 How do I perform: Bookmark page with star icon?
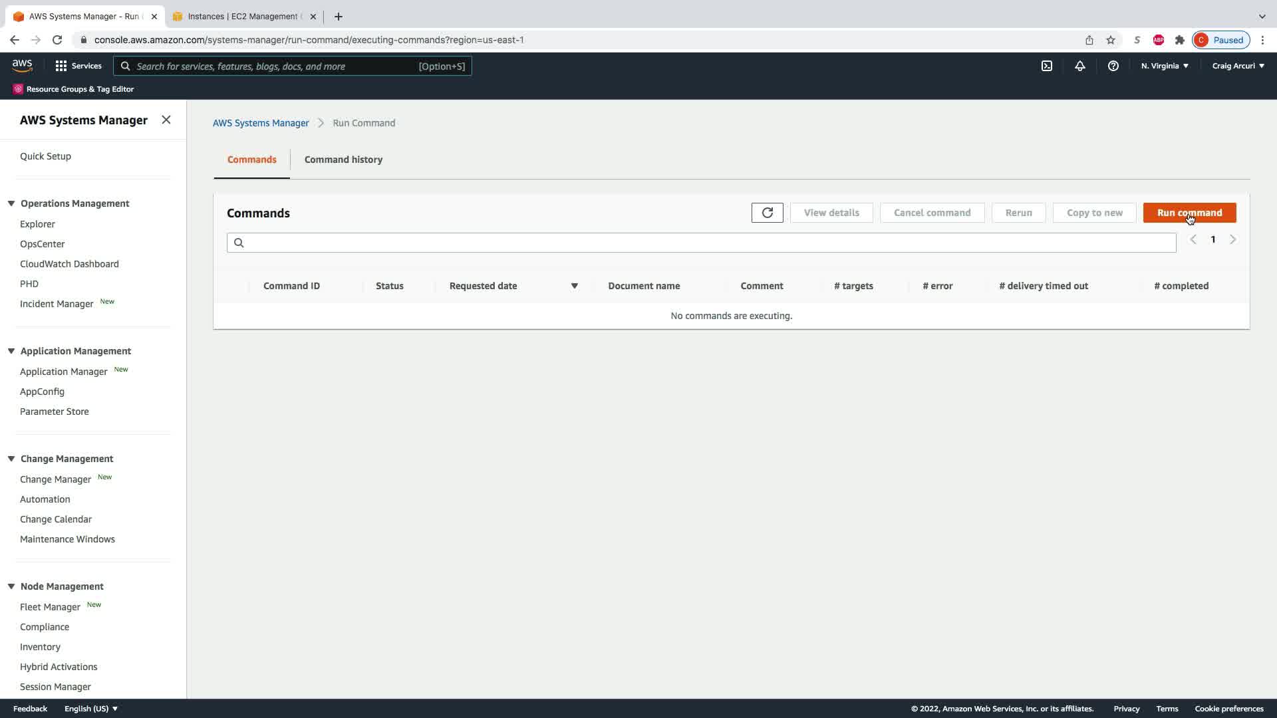(1111, 40)
